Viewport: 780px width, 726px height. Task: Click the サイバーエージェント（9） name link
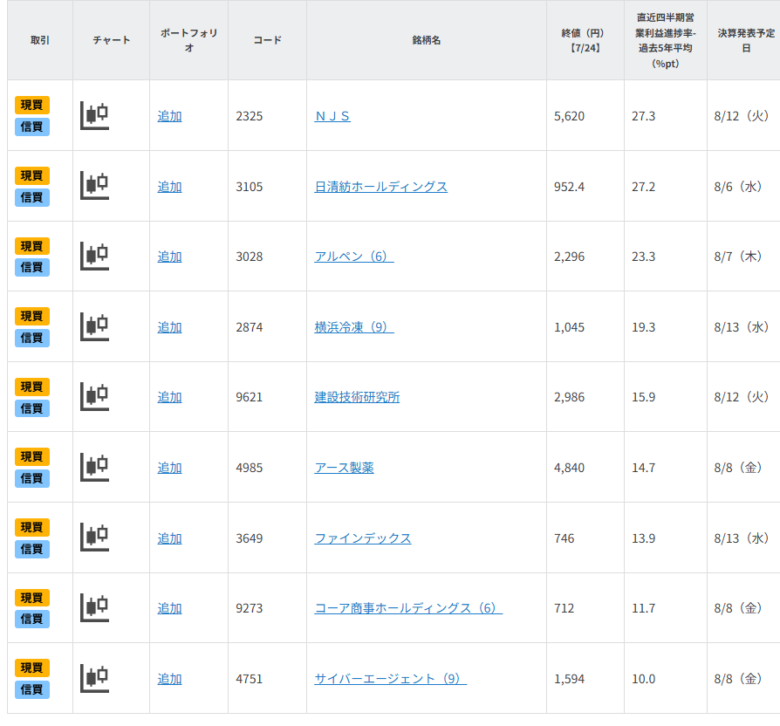click(x=390, y=679)
